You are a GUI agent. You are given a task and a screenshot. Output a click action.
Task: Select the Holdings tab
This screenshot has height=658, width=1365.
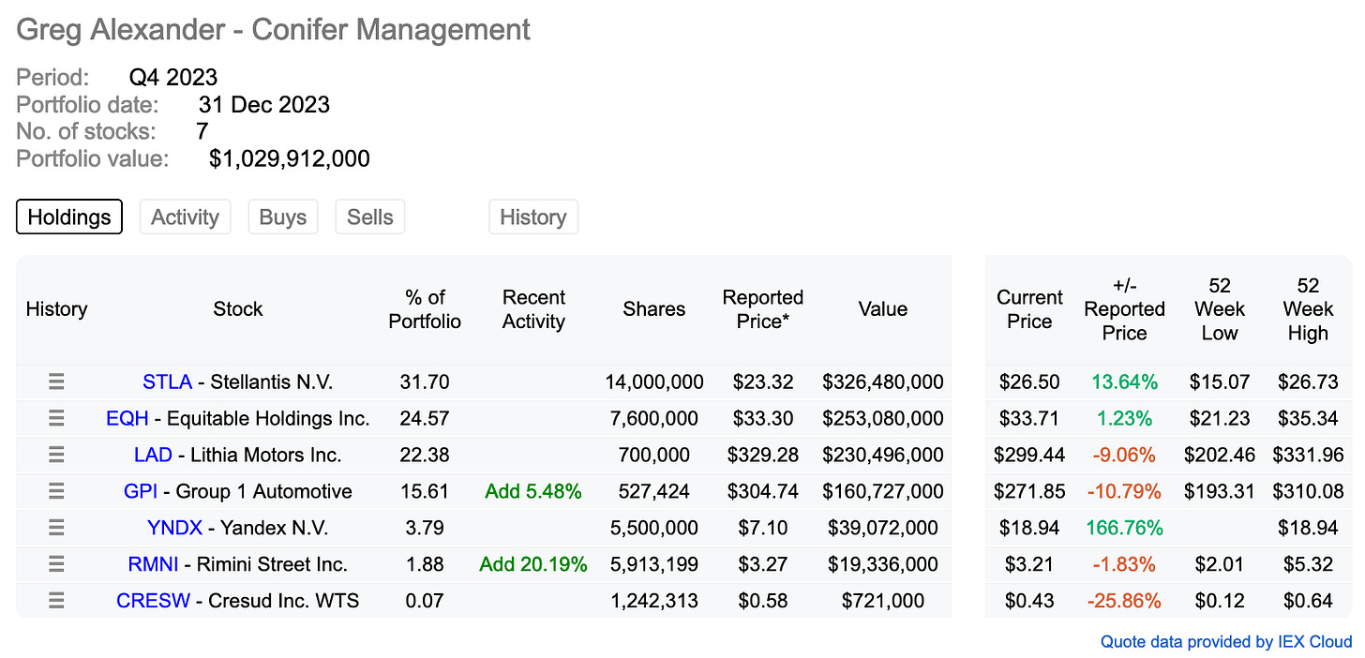tap(69, 217)
